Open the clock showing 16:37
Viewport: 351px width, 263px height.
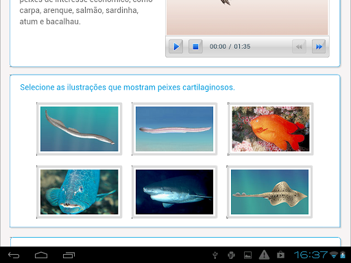point(311,255)
